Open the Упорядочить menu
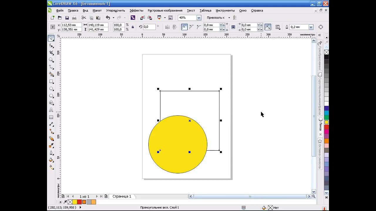Viewport: 376px width, 211px height. pos(115,11)
